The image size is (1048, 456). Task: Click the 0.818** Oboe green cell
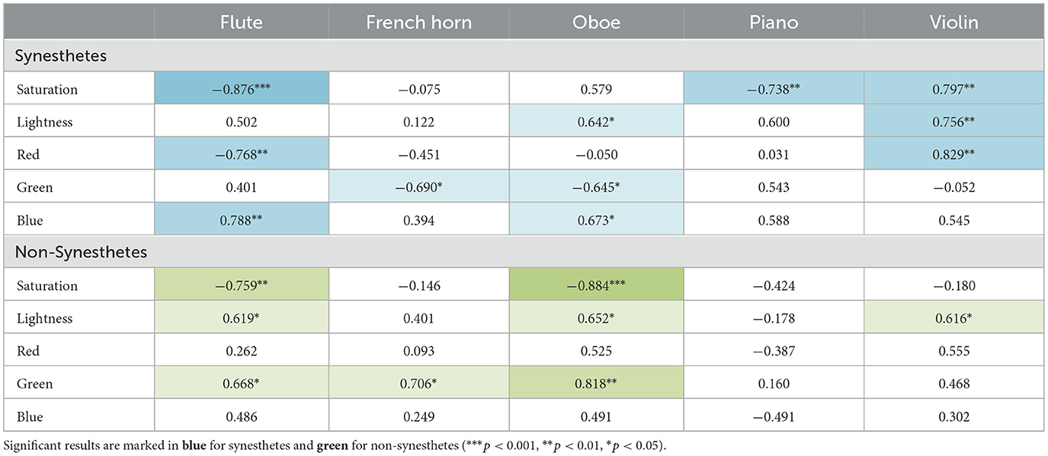tap(596, 384)
